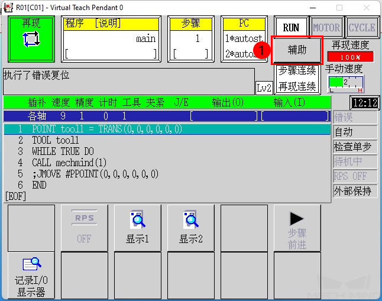Click the 待机中 standby status
This screenshot has height=301, width=382.
coord(355,161)
